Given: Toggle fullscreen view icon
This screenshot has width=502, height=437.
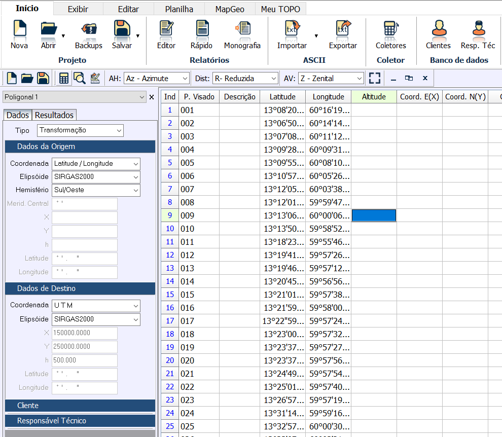Looking at the screenshot, I should tap(375, 78).
